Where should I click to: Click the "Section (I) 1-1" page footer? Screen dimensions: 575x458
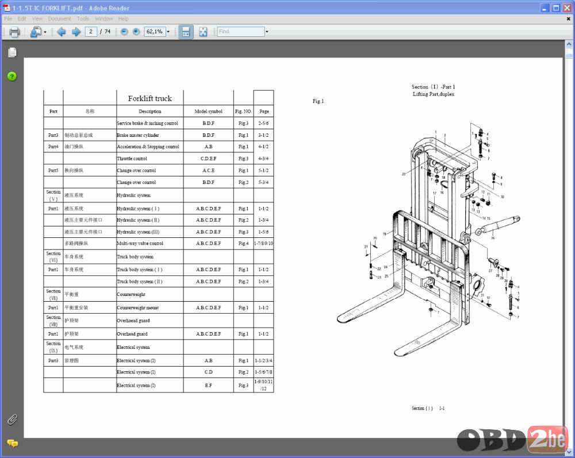coord(428,408)
